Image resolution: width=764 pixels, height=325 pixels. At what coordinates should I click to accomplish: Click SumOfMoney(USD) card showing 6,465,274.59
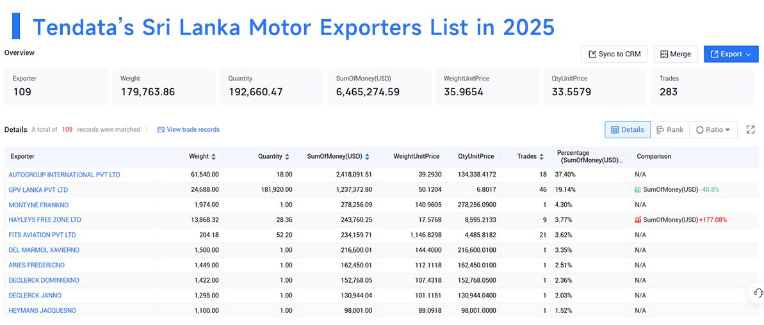[x=380, y=86]
